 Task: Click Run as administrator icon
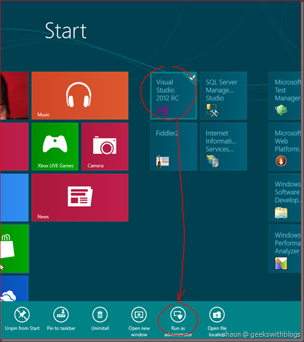178,314
